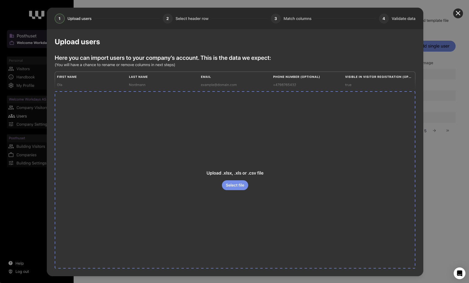Go to next page arrow in pagination

coord(434,131)
